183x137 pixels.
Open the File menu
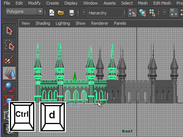[7, 3]
